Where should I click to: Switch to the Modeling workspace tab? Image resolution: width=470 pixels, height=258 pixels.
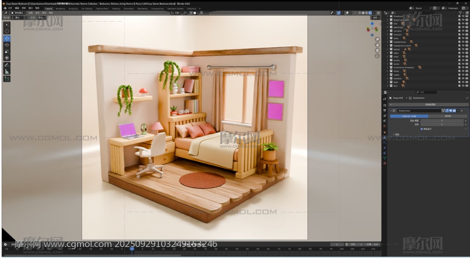pos(60,8)
